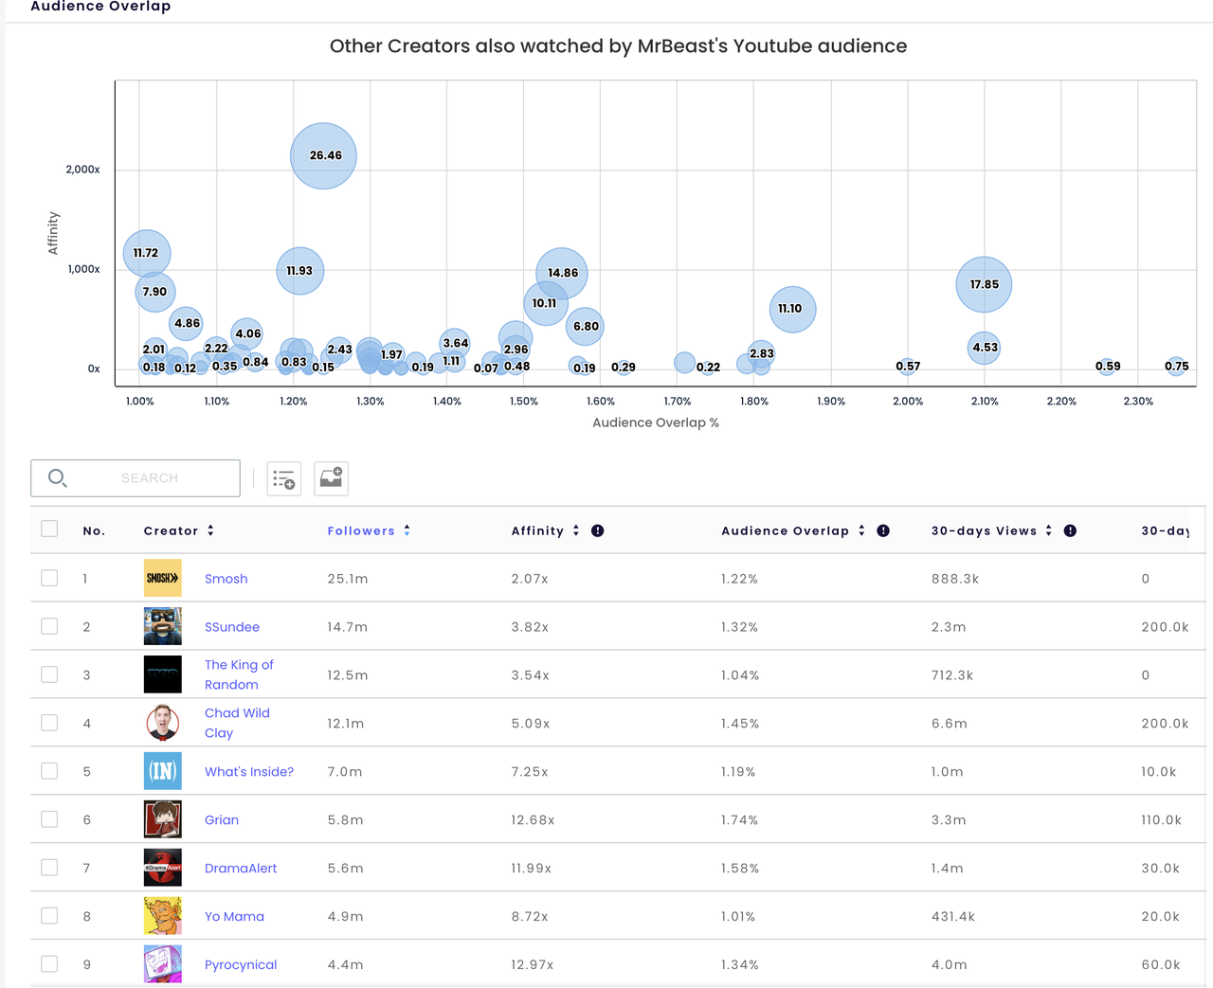The image size is (1213, 988).
Task: Check the Smosh row checkbox
Action: [x=49, y=578]
